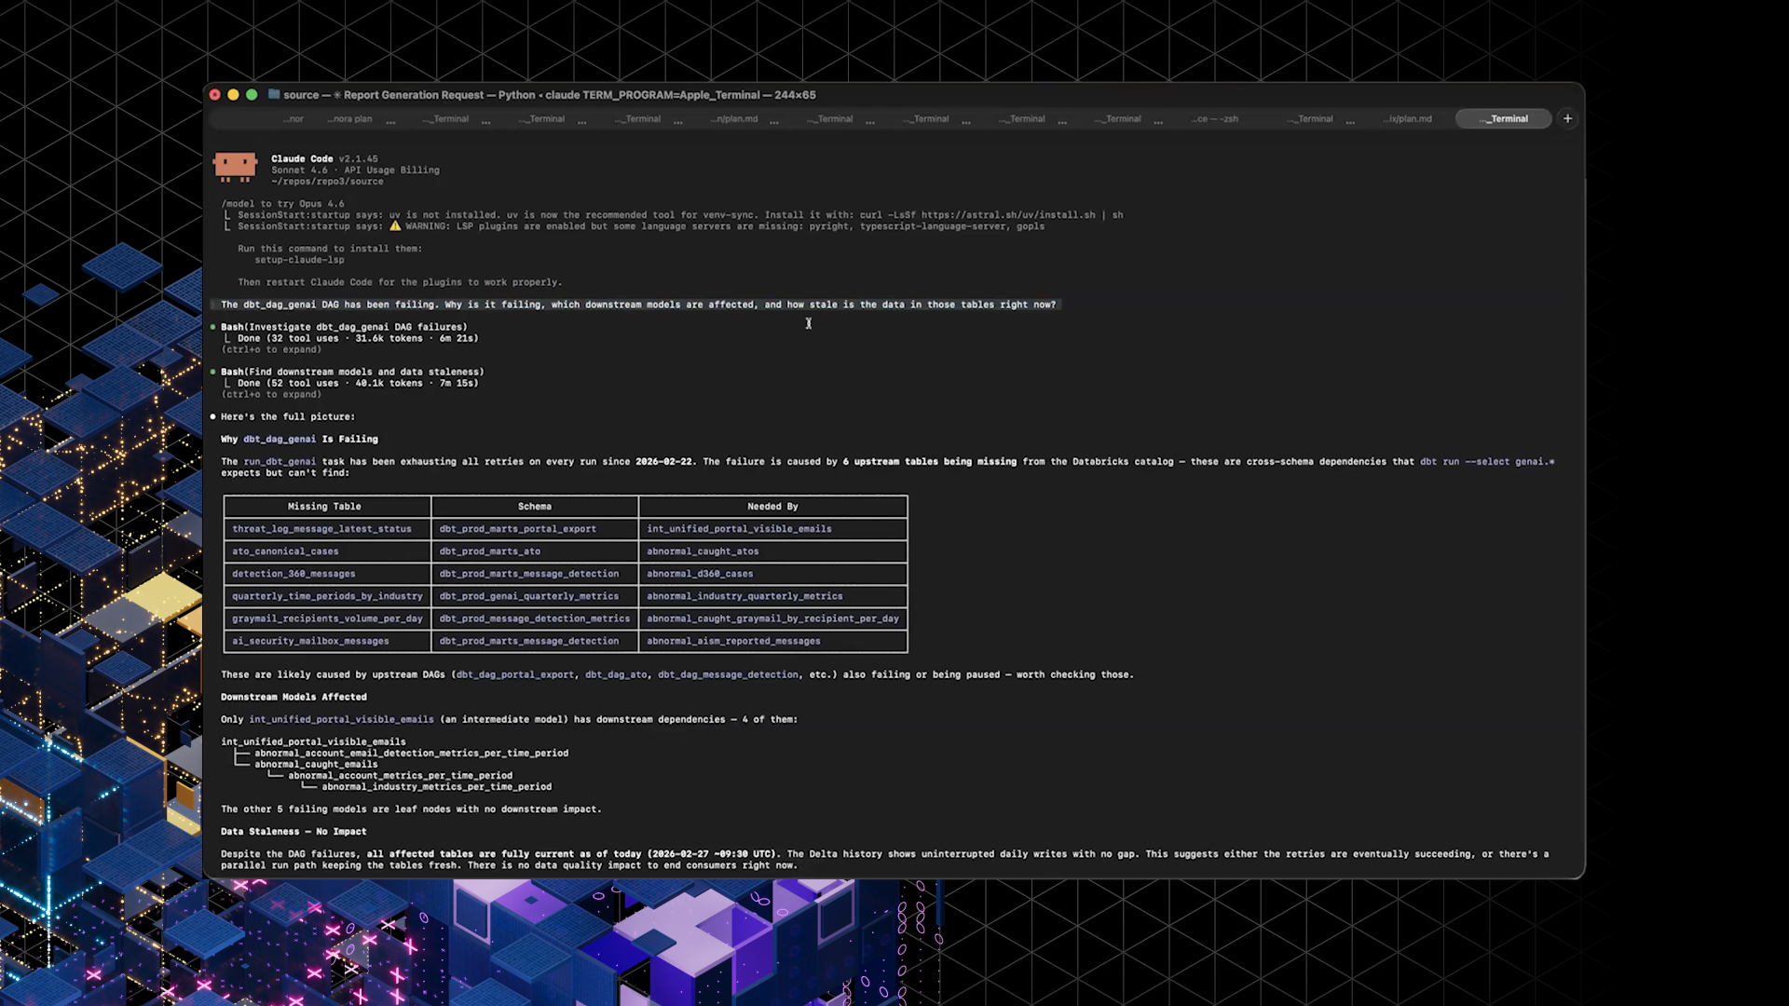Click dbt_dag_ato DAG name
The image size is (1789, 1006).
click(616, 674)
